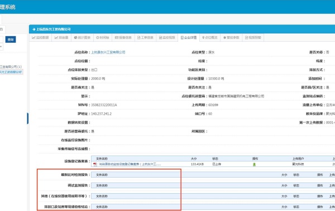Open the 报备信息 tab
The height and width of the screenshot is (211, 335).
pos(123,37)
